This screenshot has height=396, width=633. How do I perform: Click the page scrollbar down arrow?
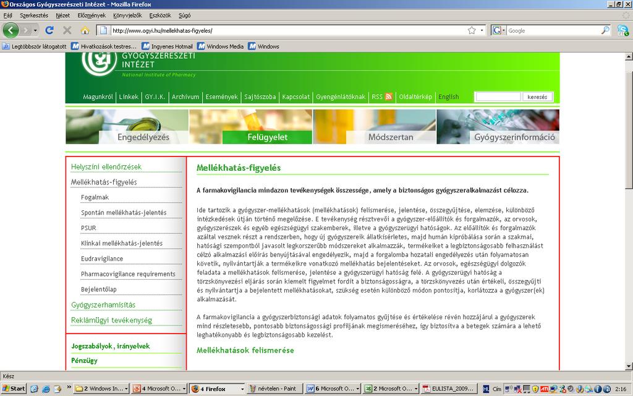[629, 366]
